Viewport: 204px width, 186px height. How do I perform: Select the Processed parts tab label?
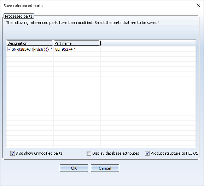pyautogui.click(x=19, y=16)
